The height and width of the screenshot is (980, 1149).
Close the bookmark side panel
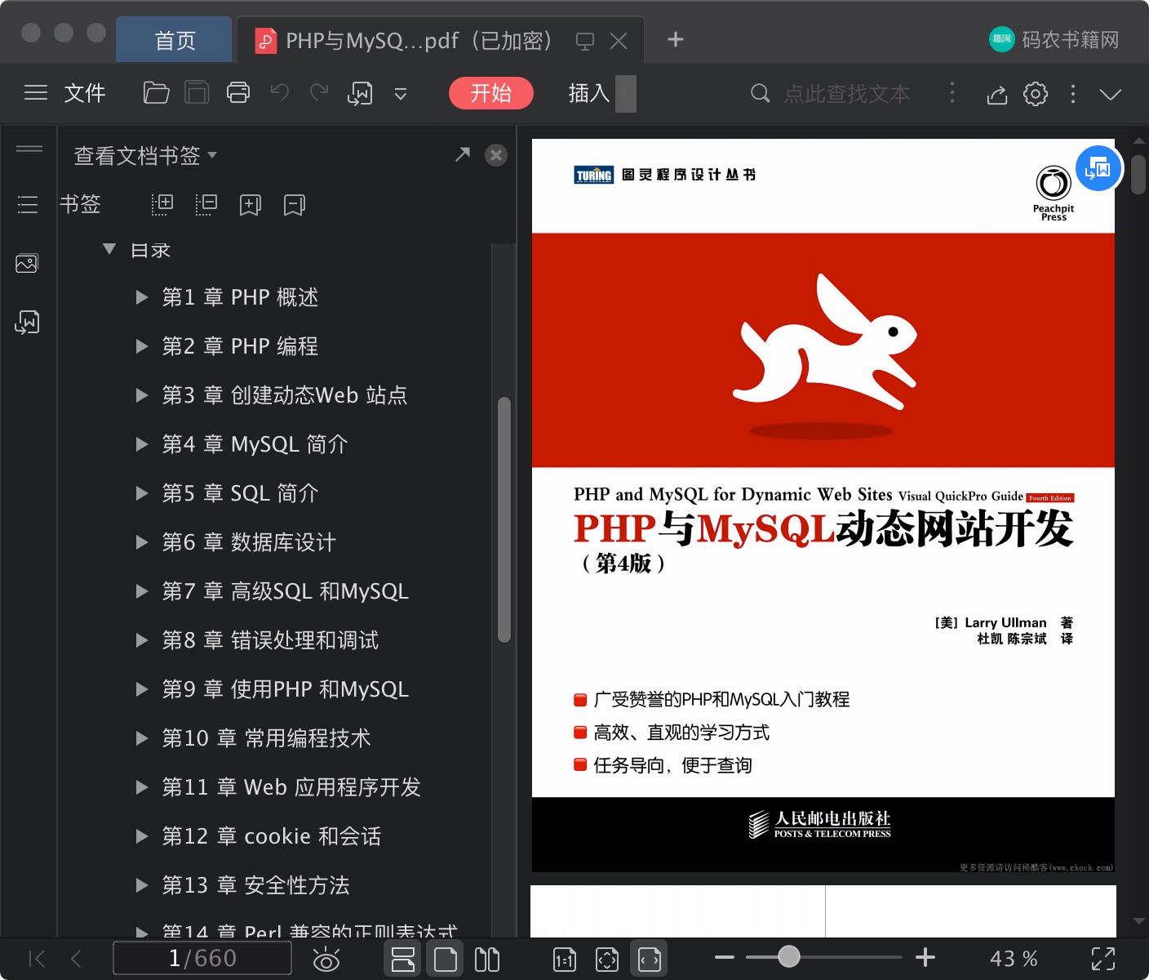(x=496, y=155)
